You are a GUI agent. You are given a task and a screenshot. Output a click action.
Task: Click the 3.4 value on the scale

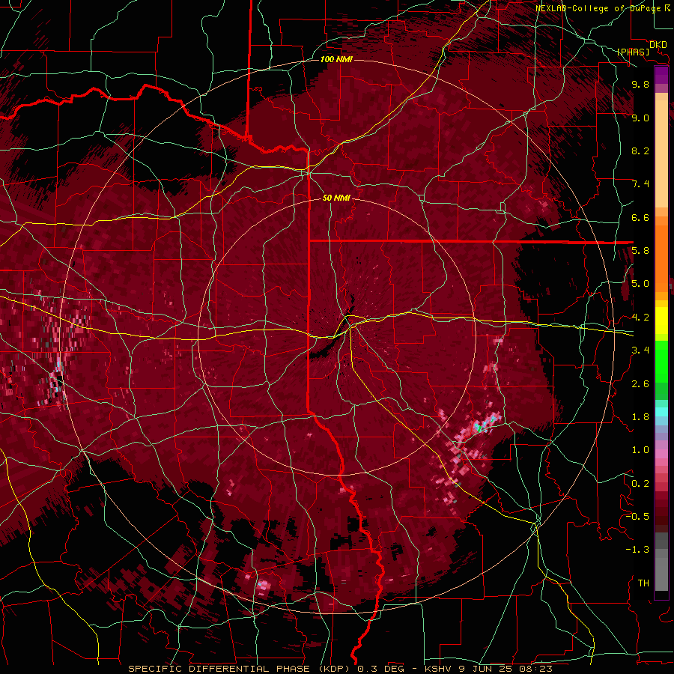click(x=640, y=350)
